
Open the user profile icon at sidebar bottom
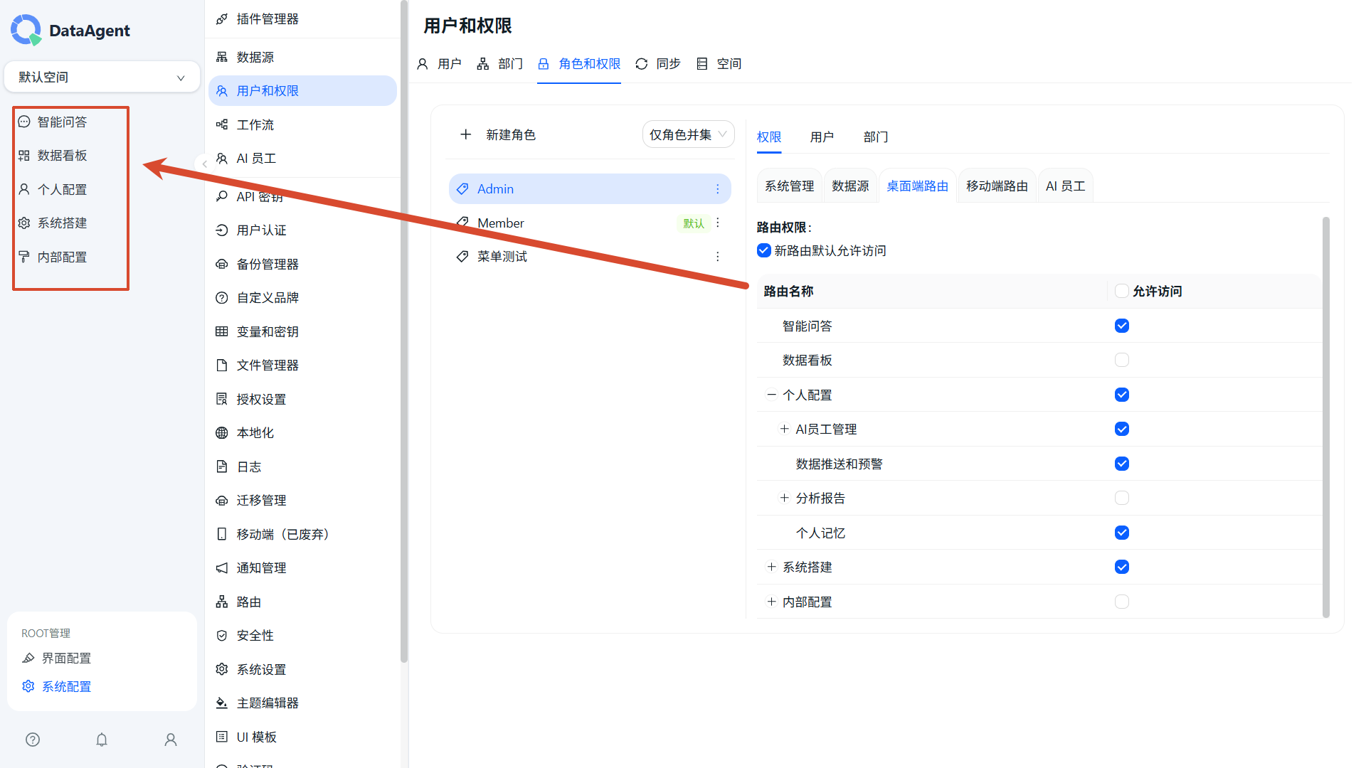171,740
